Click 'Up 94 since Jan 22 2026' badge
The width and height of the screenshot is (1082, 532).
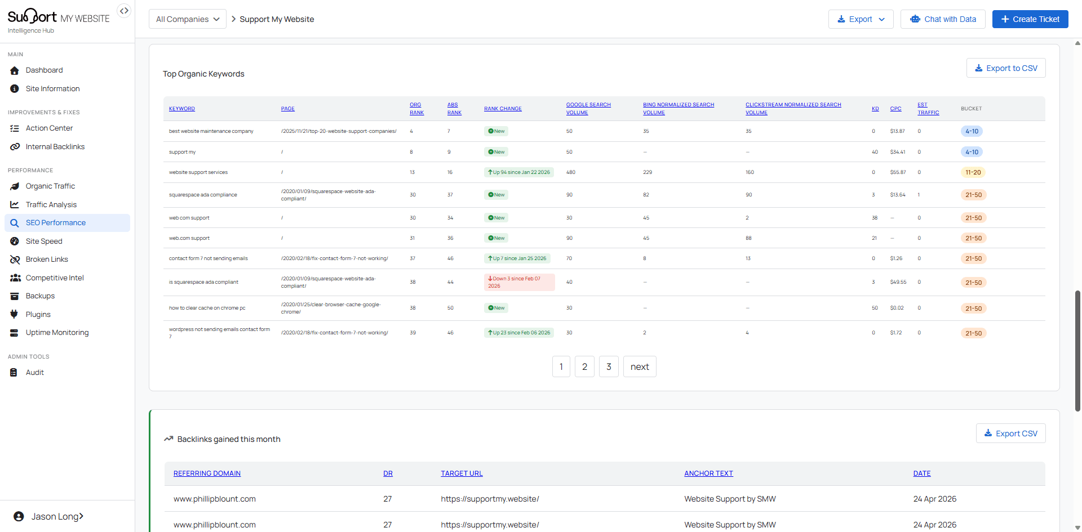(518, 172)
